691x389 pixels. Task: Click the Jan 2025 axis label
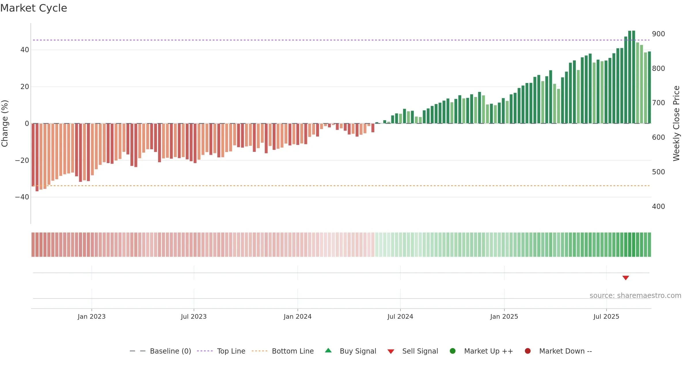click(504, 316)
